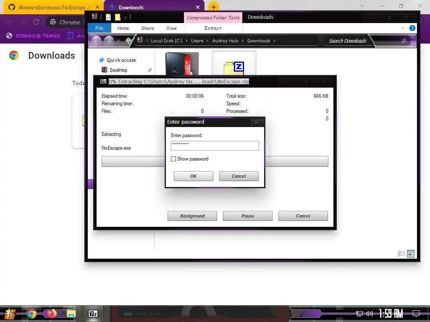Go back in Explorer navigation
Viewport: 430px width, 322px height.
coord(96,41)
